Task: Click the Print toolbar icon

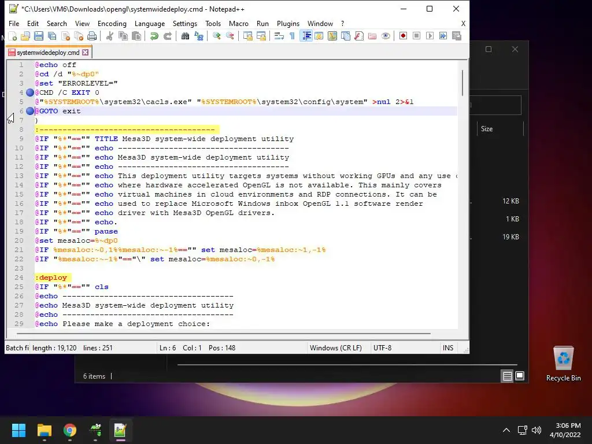Action: coord(92,36)
